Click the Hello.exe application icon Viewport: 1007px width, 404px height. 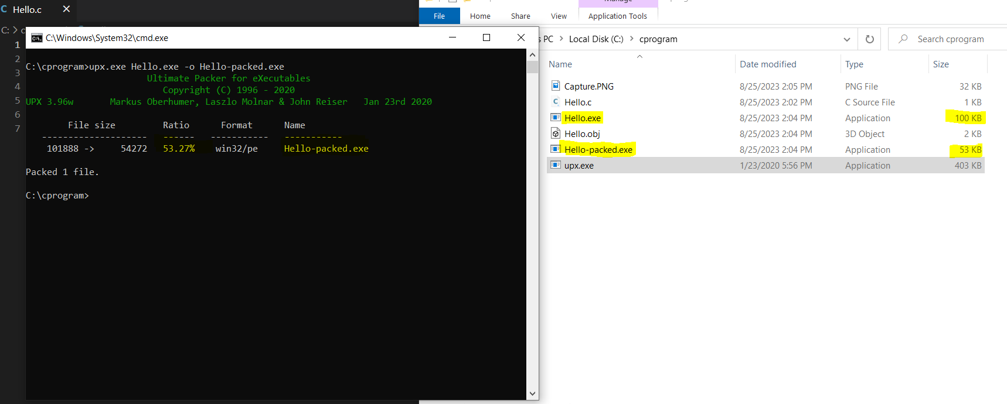point(556,118)
